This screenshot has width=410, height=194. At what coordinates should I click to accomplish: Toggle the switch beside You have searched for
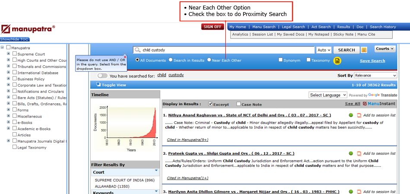102,76
